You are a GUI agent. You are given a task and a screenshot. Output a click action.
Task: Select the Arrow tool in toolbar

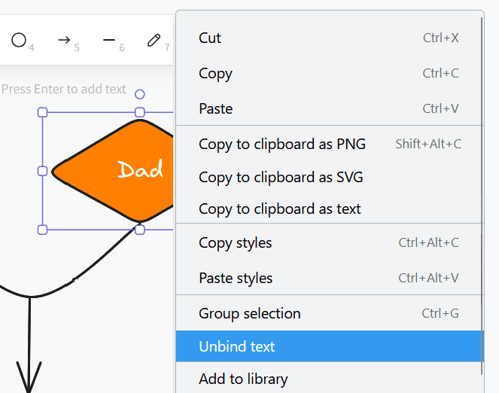click(64, 40)
